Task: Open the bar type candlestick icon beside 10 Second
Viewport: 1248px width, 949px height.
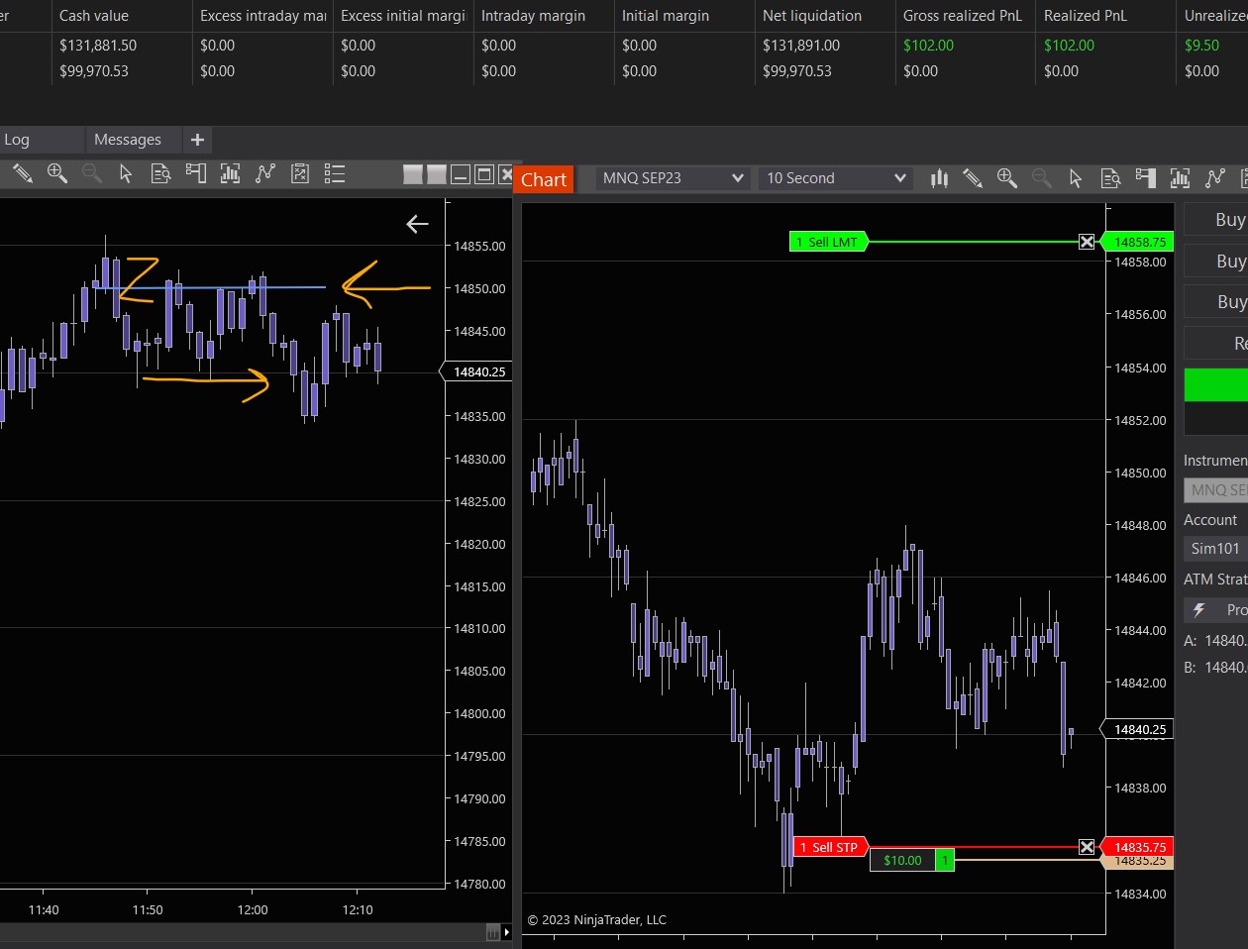Action: pos(939,178)
